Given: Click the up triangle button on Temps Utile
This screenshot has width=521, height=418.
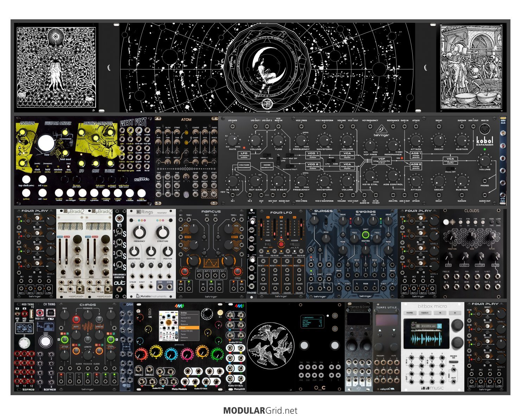Looking at the screenshot, I should (380, 330).
